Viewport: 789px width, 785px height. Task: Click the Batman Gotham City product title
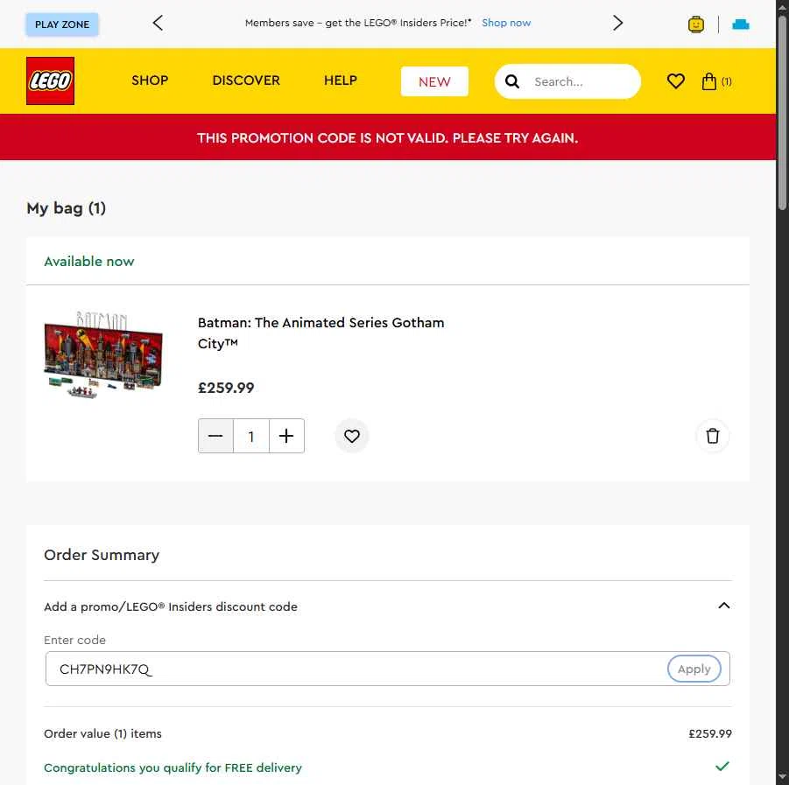pos(321,333)
